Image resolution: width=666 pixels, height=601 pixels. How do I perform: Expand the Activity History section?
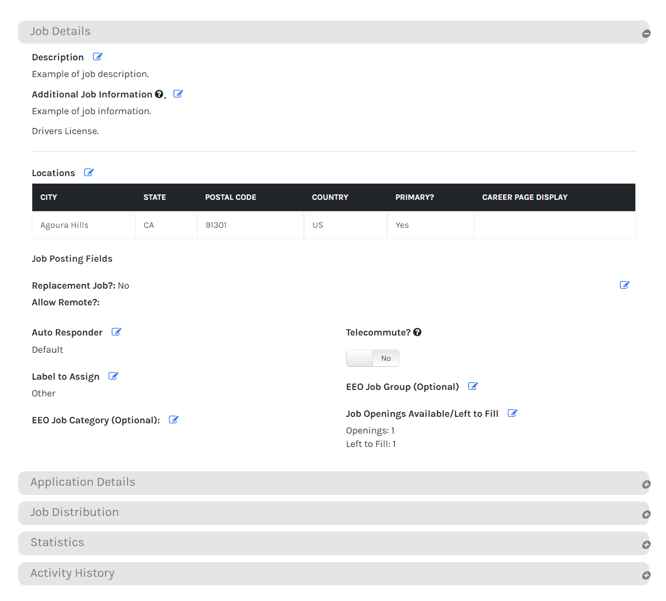(646, 575)
